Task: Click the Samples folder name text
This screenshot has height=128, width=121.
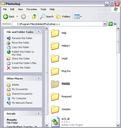Action: pos(66,109)
